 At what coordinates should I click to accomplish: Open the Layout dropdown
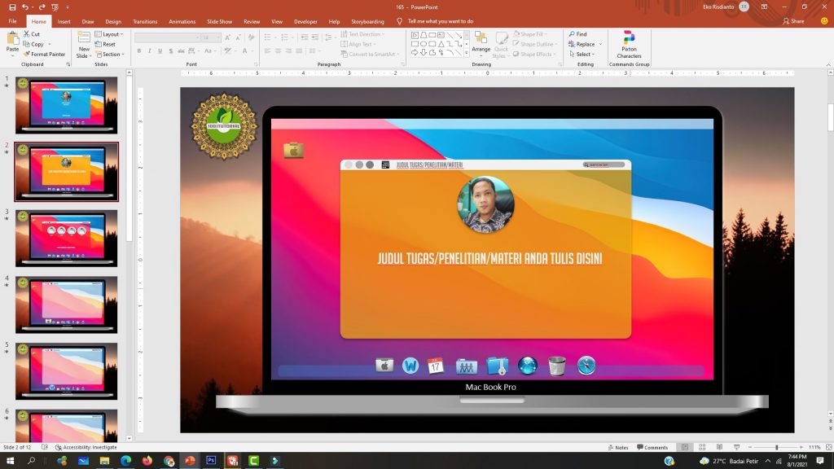coord(109,34)
